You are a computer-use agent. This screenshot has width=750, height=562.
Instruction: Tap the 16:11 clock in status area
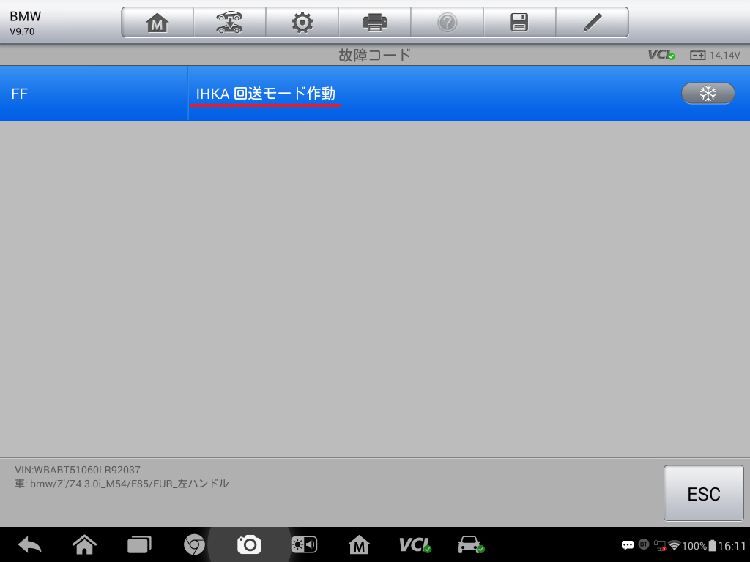(732, 546)
